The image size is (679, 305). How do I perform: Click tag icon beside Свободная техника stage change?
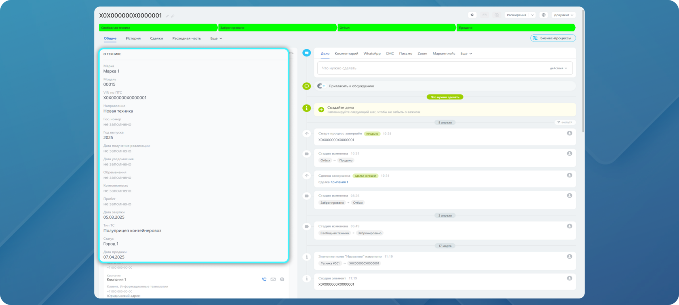click(x=307, y=226)
